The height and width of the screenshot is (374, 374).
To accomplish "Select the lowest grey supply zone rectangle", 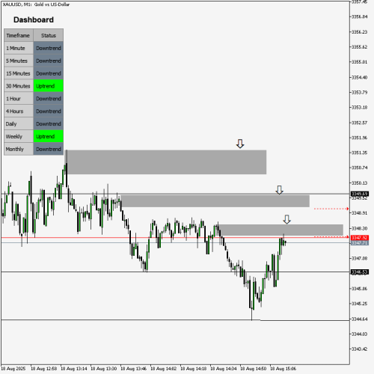I will pyautogui.click(x=280, y=230).
